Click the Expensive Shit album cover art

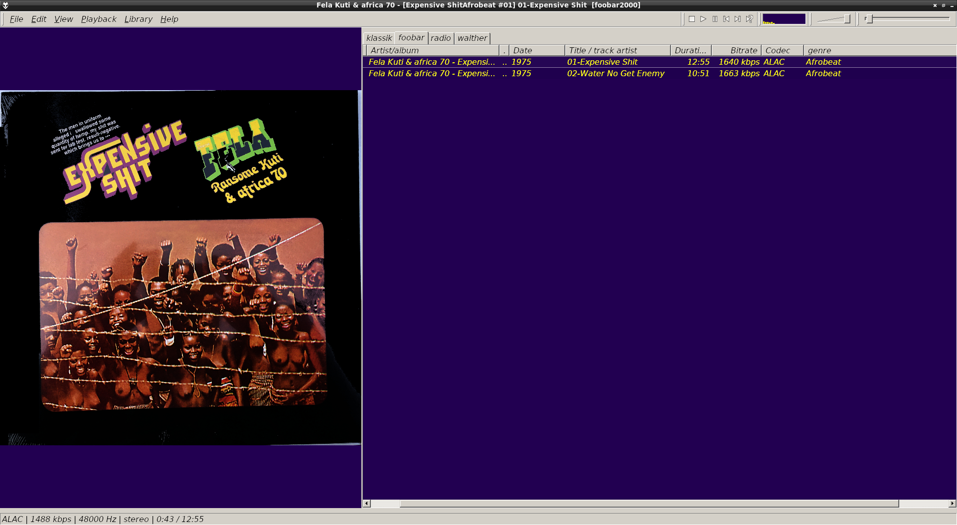180,267
